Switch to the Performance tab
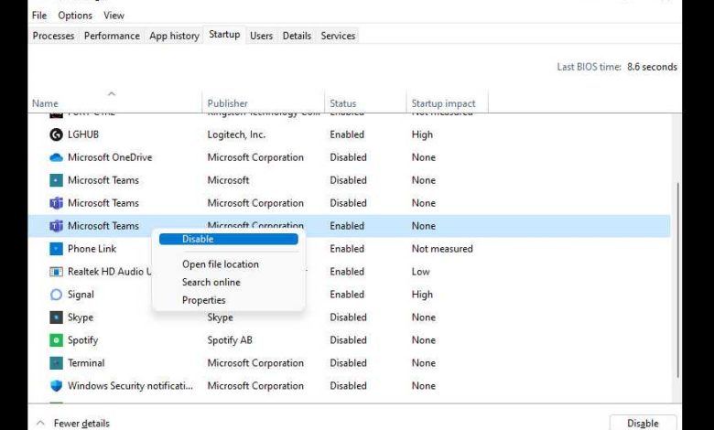The image size is (714, 430). [x=112, y=36]
